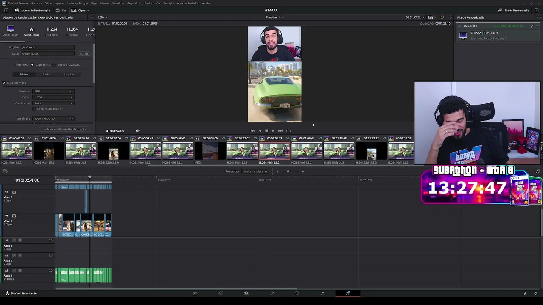Open the Cut page icon
This screenshot has height=305, width=543.
(x=221, y=293)
